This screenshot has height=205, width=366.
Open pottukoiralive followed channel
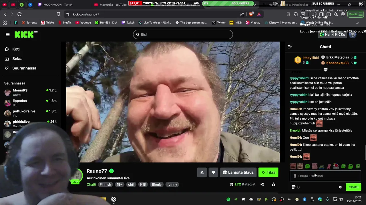(x=31, y=113)
